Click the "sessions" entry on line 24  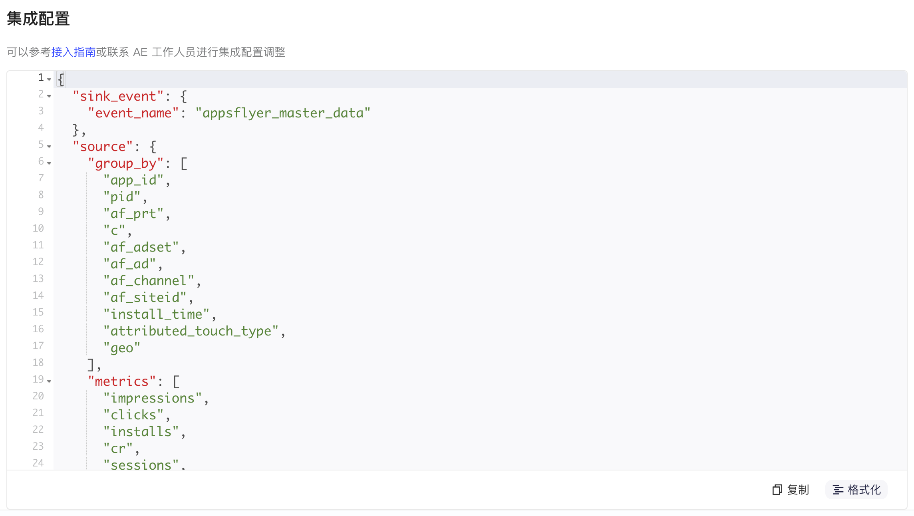141,464
